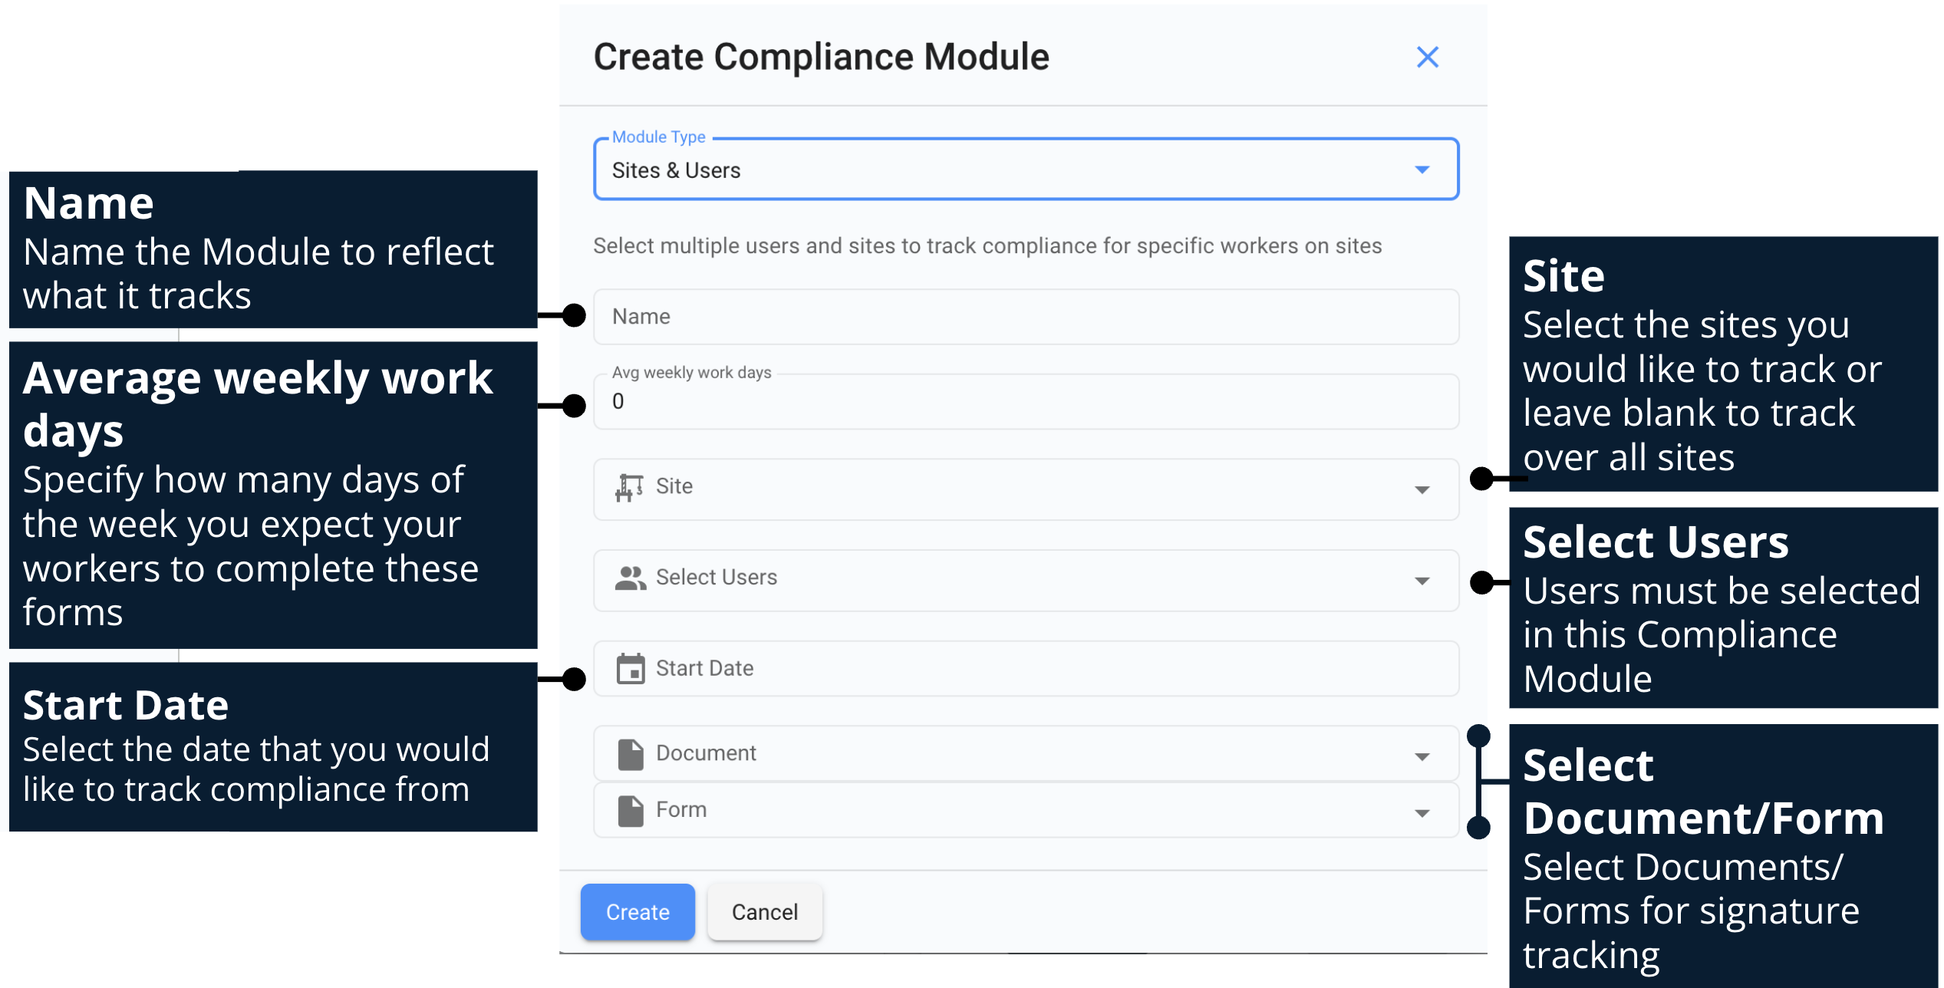Click the Name input field

pos(1025,317)
